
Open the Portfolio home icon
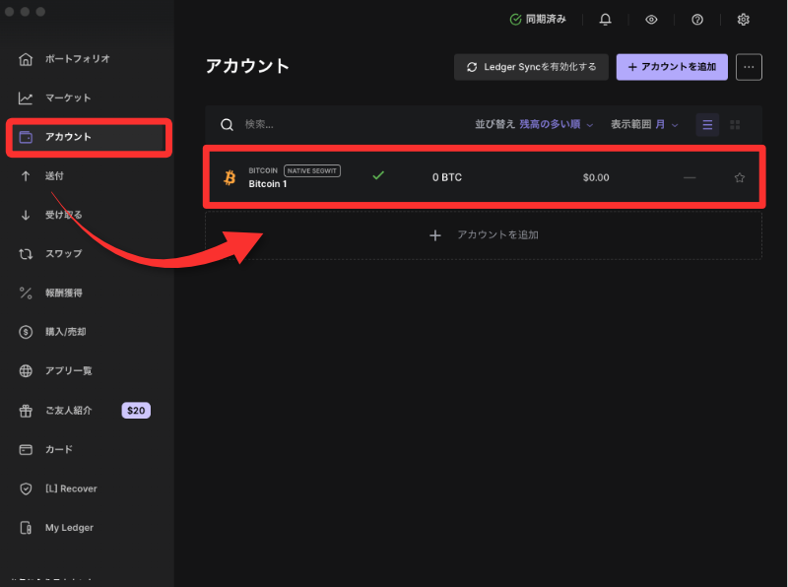26,59
